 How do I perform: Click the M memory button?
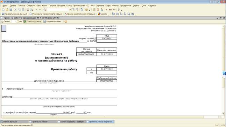pos(106,10)
